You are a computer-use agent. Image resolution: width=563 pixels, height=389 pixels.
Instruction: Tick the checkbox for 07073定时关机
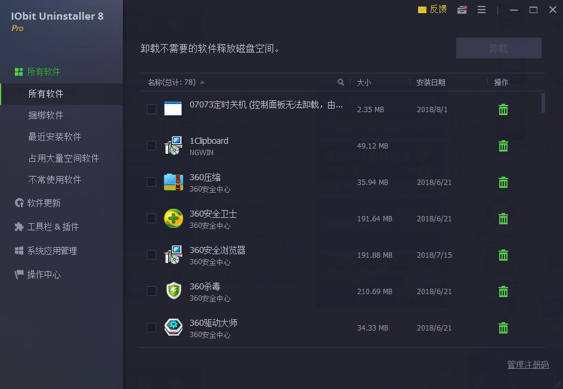151,109
